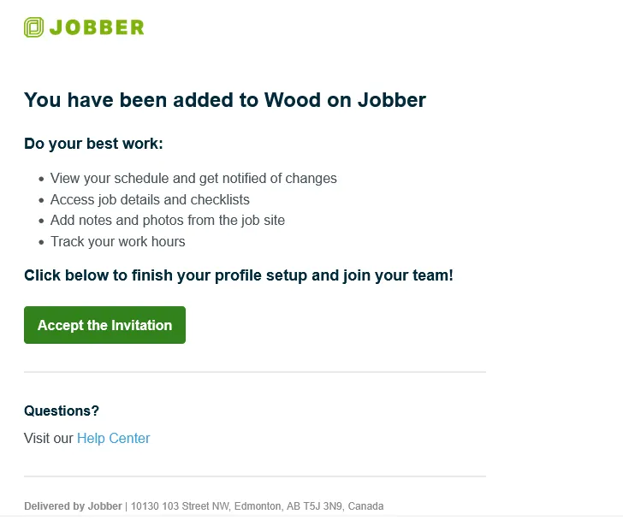Click the "Questions?" heading
The width and height of the screenshot is (623, 526).
(x=62, y=411)
